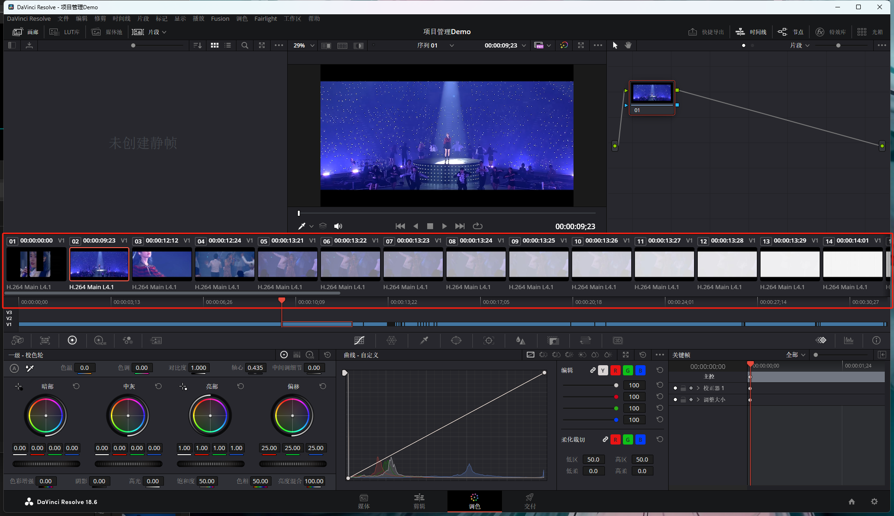Viewport: 894px width, 516px height.
Task: Click the LUT库 button
Action: (65, 32)
